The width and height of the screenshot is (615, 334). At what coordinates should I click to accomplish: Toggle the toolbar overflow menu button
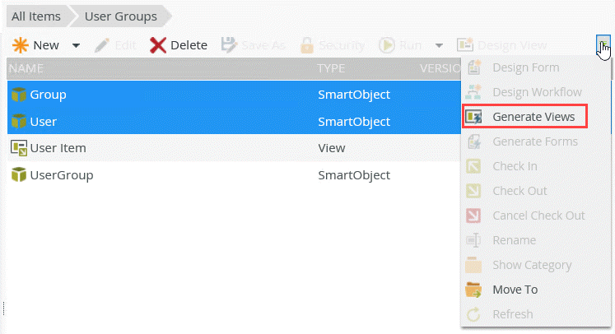(x=603, y=44)
